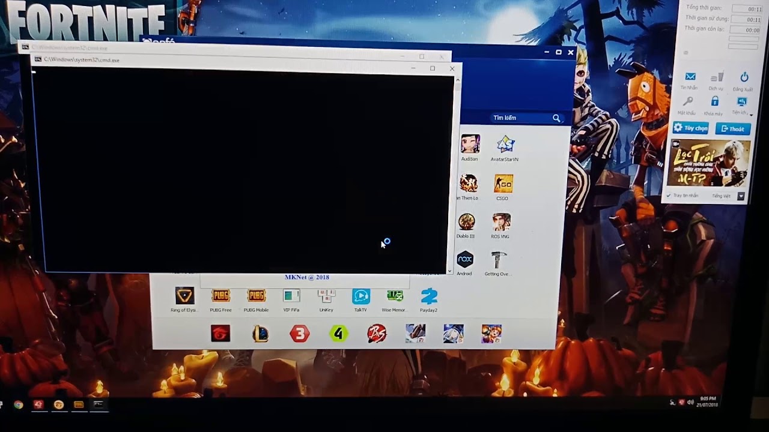This screenshot has height=432, width=769.
Task: Select the cmd.exe taskbar button
Action: point(98,404)
